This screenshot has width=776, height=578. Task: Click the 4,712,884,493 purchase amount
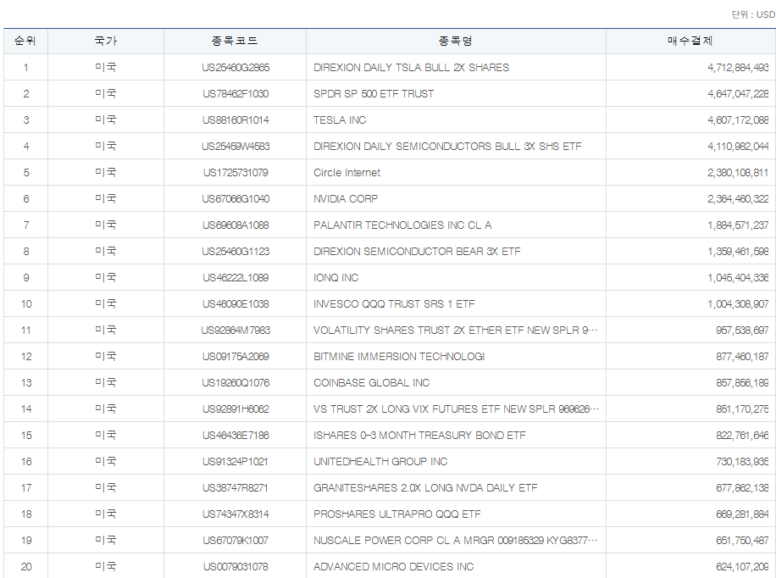738,67
